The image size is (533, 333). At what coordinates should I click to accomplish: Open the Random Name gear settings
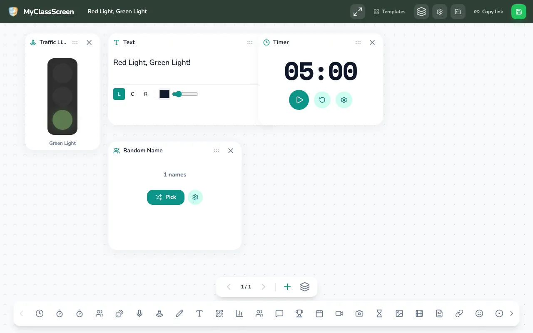[x=195, y=197]
